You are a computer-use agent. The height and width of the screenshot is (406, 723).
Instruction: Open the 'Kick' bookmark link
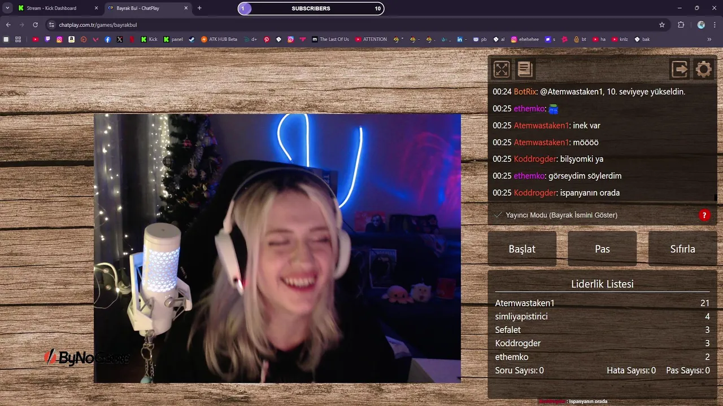click(x=149, y=39)
